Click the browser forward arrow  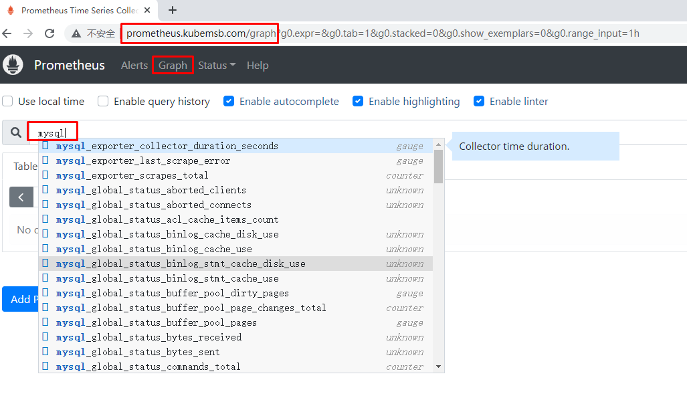point(28,33)
